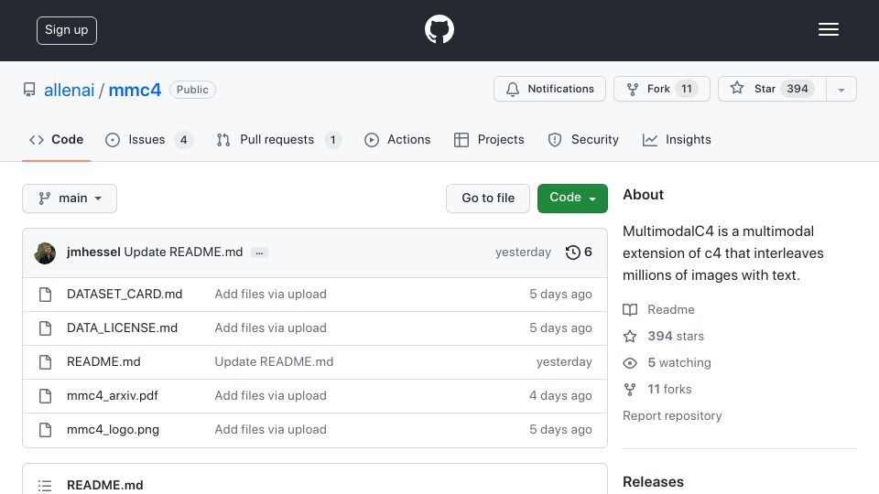The image size is (879, 494).
Task: Click the repository book icon beside allenai
Action: (29, 90)
